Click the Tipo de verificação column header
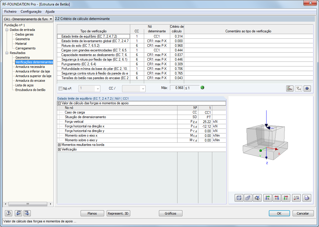This screenshot has height=227, width=319. pos(94,29)
